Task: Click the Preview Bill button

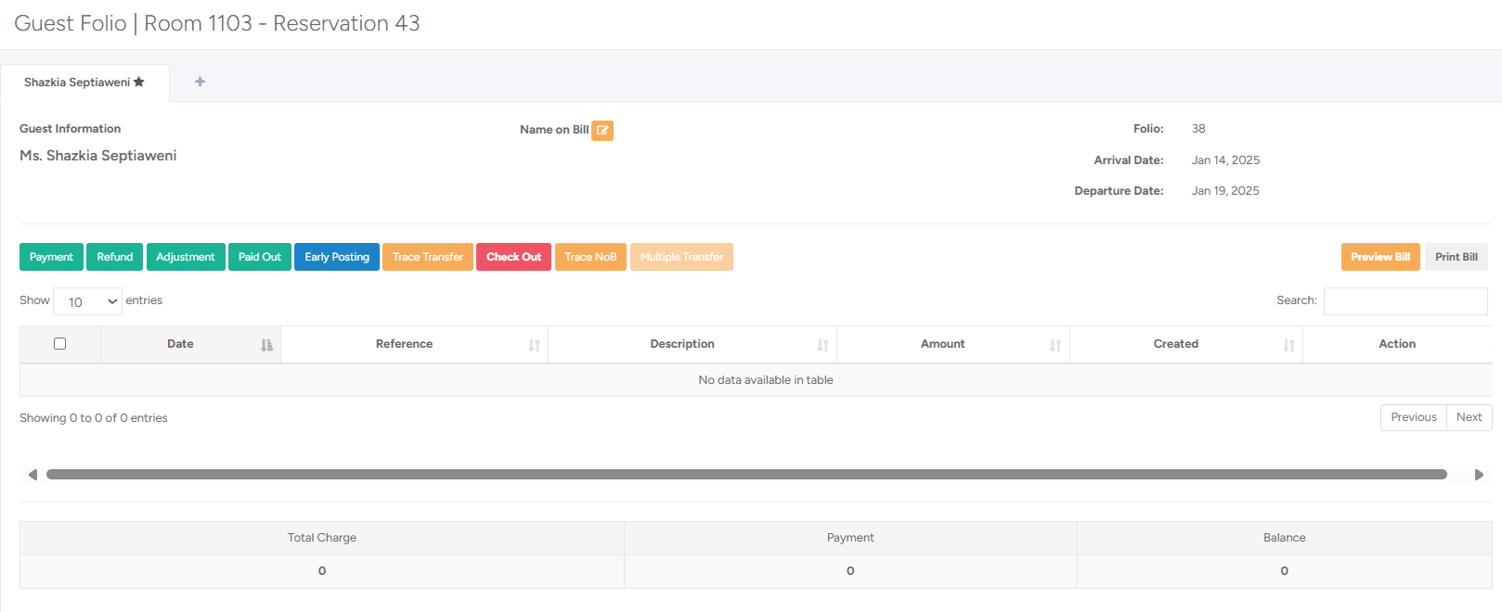Action: [1379, 257]
